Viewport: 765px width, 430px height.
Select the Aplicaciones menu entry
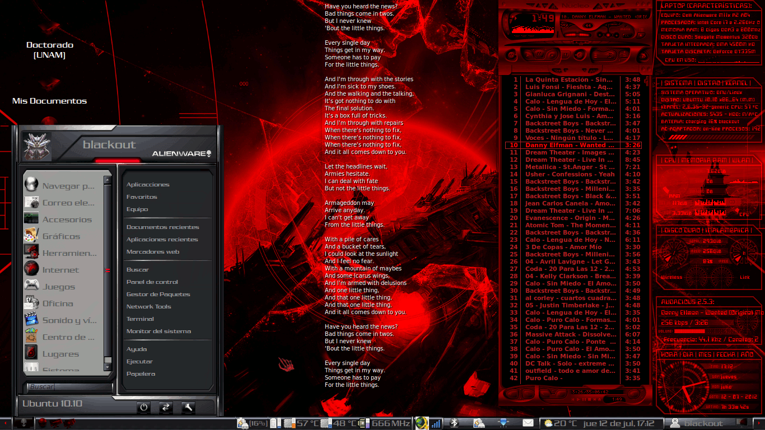148,185
